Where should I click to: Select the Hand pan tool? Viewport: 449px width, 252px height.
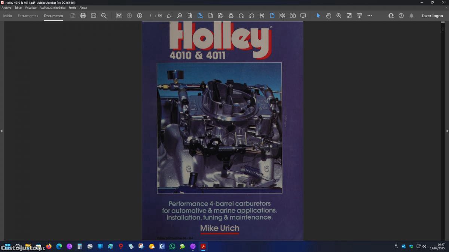coord(329,16)
